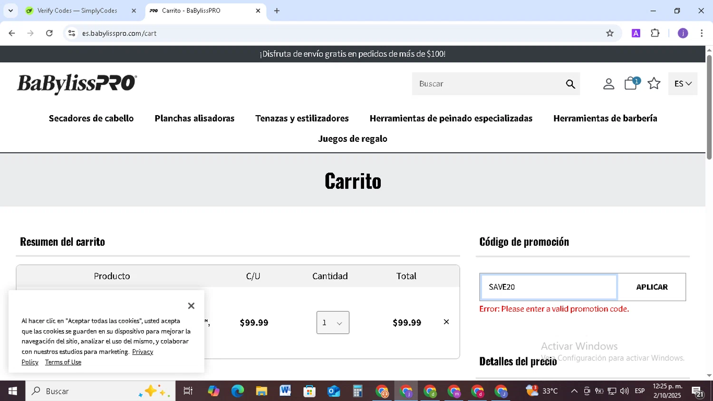Open Juegos de regalo menu
The image size is (713, 401).
[353, 139]
